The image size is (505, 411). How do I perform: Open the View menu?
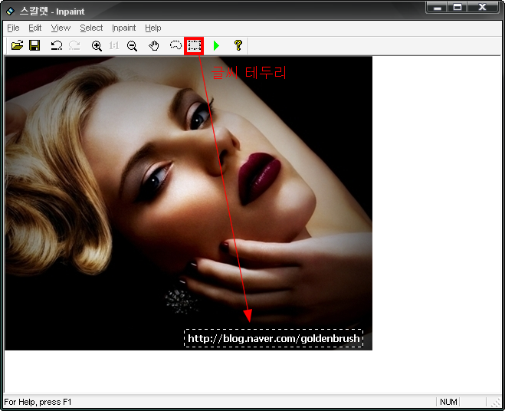(x=61, y=28)
